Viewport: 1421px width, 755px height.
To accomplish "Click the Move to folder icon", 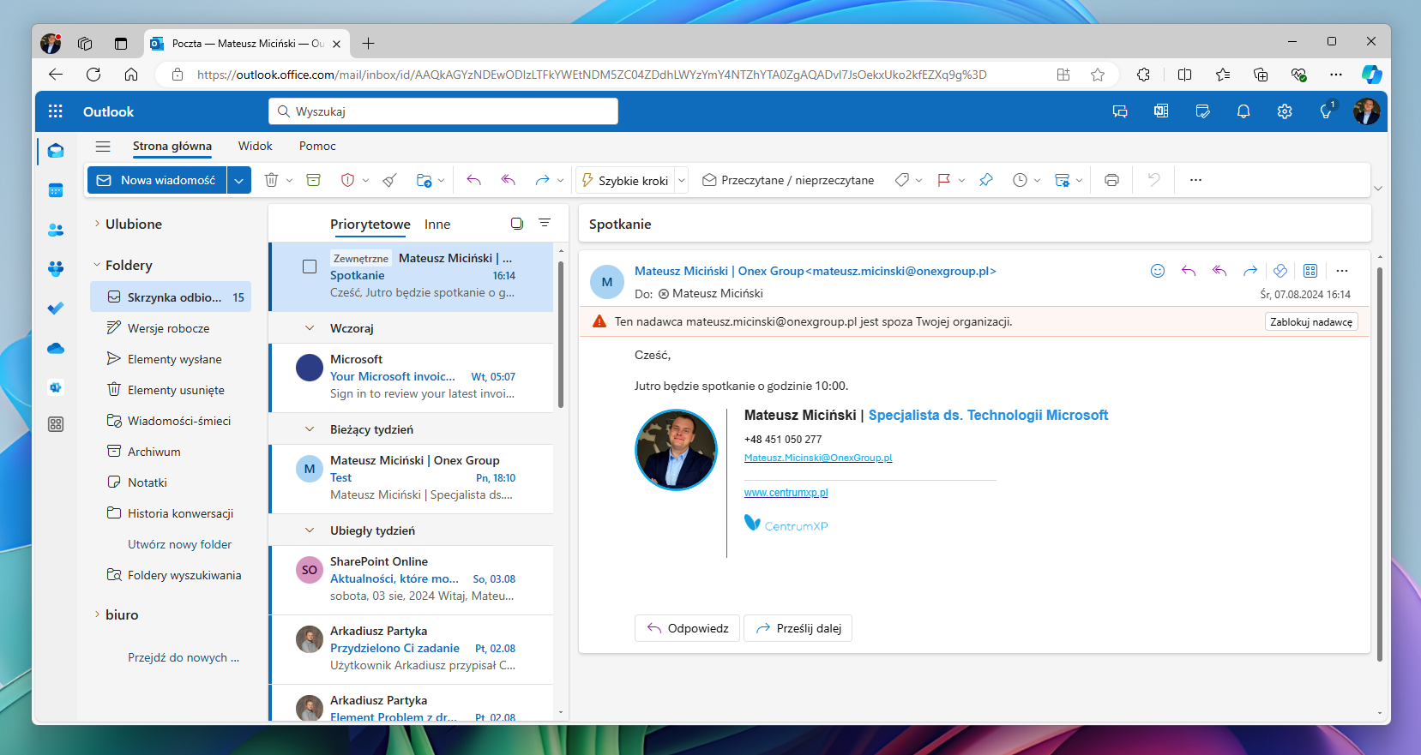I will pos(424,180).
